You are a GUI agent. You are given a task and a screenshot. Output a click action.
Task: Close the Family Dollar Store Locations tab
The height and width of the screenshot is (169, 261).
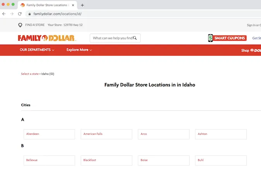(73, 5)
